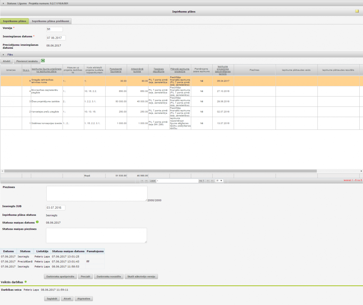Go to first page pager icon
This screenshot has width=363, height=305.
click(x=142, y=181)
